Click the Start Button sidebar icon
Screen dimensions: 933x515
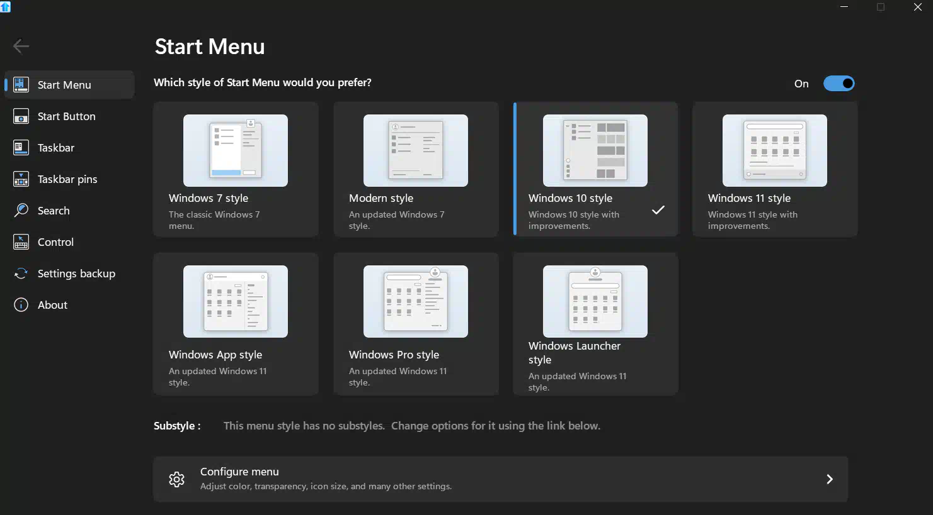21,116
